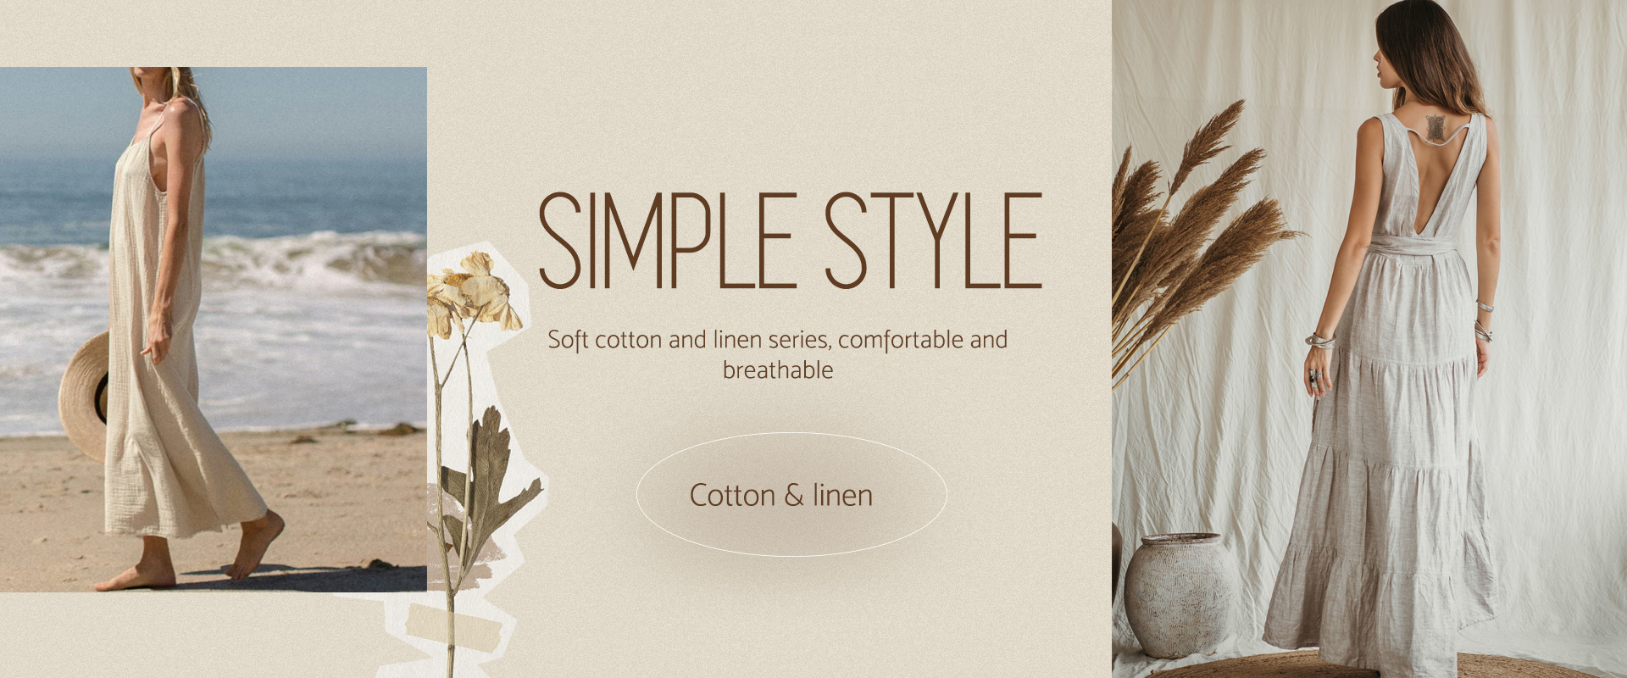Click the Cotton & linen oval button
The height and width of the screenshot is (678, 1627).
click(791, 495)
